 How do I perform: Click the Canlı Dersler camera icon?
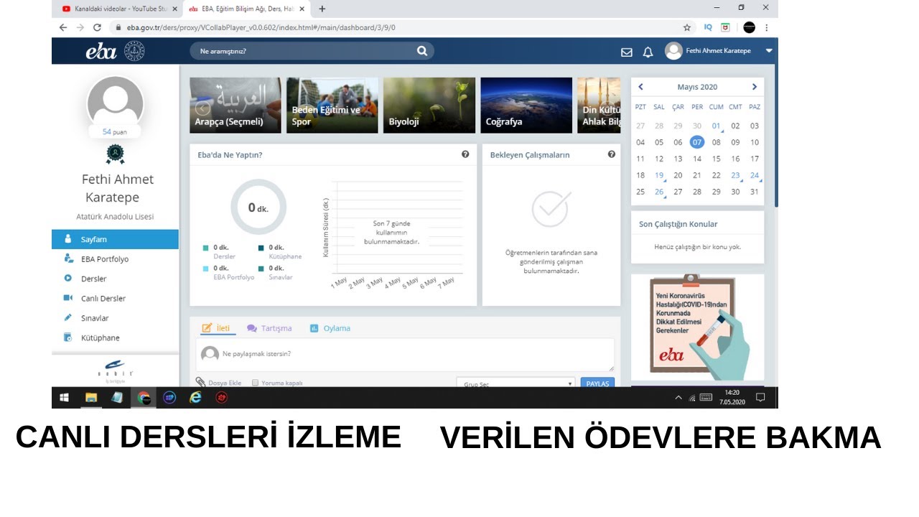point(68,298)
